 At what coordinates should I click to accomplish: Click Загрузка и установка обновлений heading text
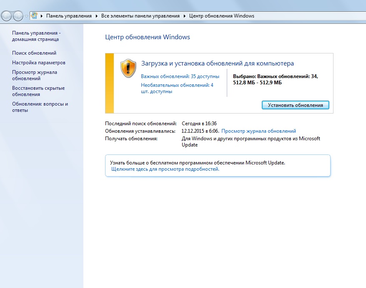218,63
